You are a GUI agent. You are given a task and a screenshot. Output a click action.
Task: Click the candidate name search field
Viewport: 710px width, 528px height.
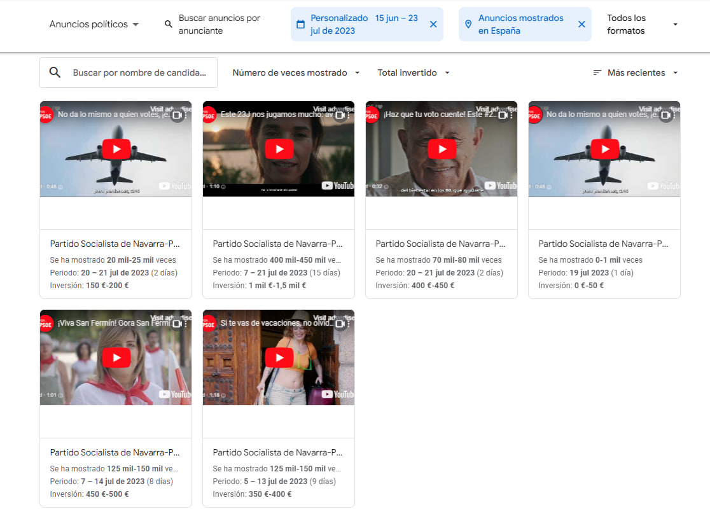pyautogui.click(x=129, y=73)
